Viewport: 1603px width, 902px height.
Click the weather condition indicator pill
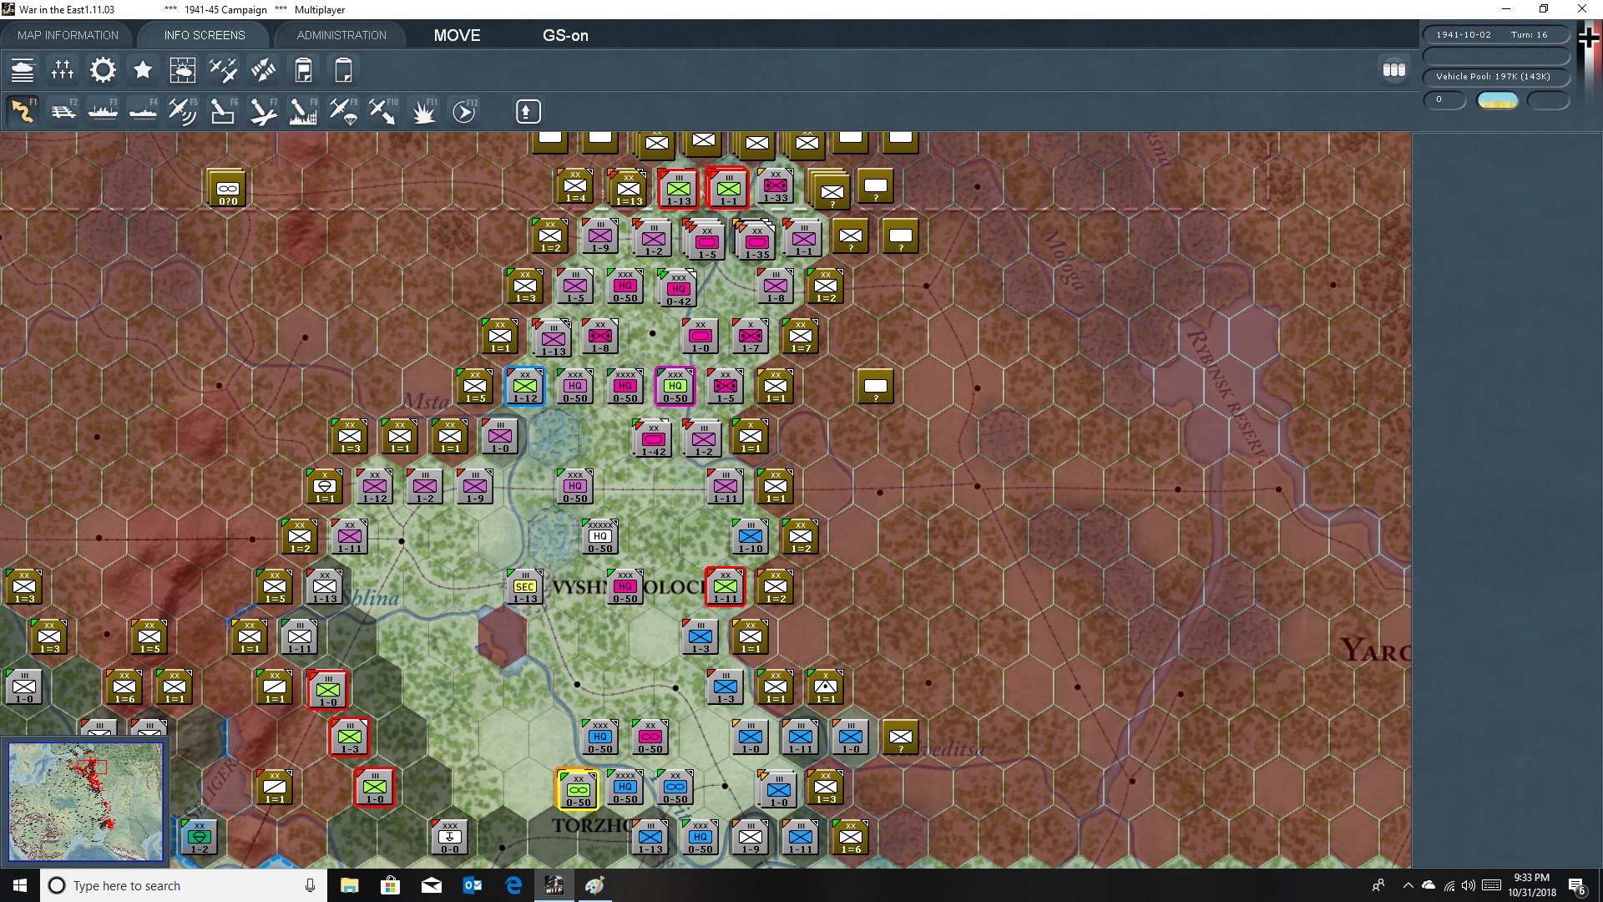point(1497,99)
